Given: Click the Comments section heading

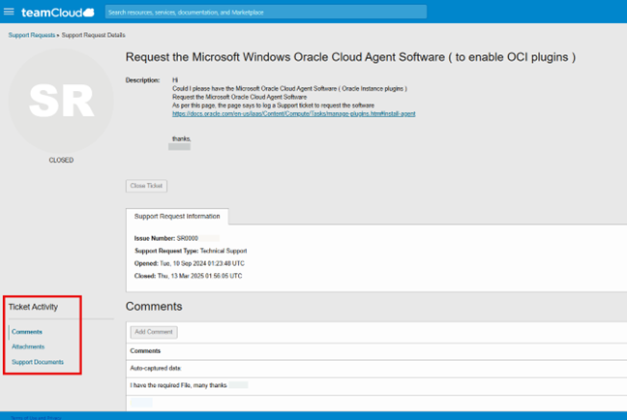Looking at the screenshot, I should (x=154, y=307).
